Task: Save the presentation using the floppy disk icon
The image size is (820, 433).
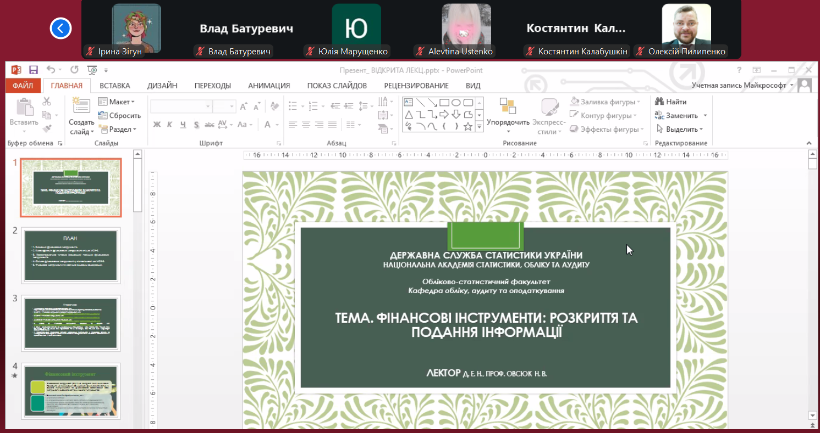Action: (x=34, y=70)
